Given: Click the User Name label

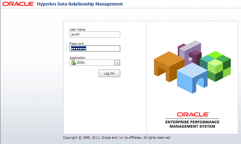Looking at the screenshot, I should [77, 29].
